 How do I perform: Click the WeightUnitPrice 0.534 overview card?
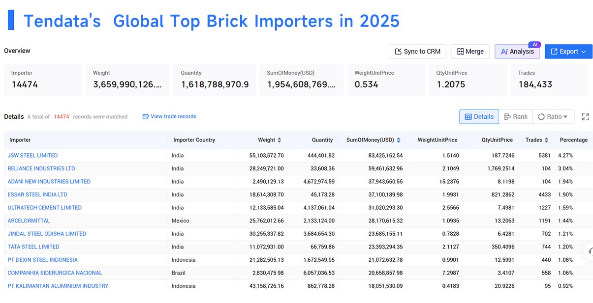tap(386, 80)
